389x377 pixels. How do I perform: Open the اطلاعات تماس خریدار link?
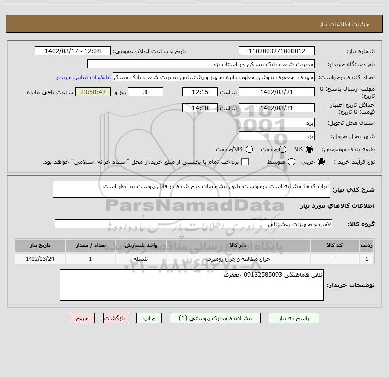tap(83, 77)
